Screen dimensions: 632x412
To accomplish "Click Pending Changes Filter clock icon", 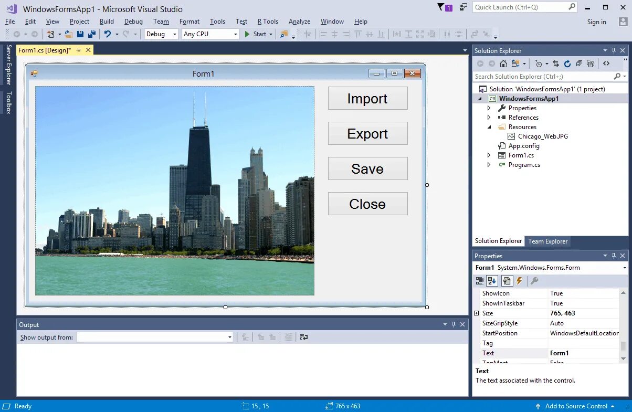I will click(x=539, y=64).
